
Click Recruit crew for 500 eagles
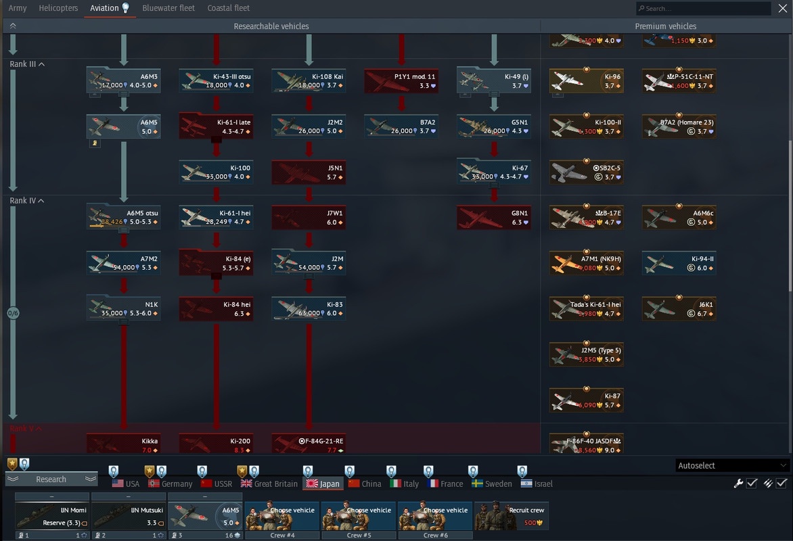click(x=512, y=516)
